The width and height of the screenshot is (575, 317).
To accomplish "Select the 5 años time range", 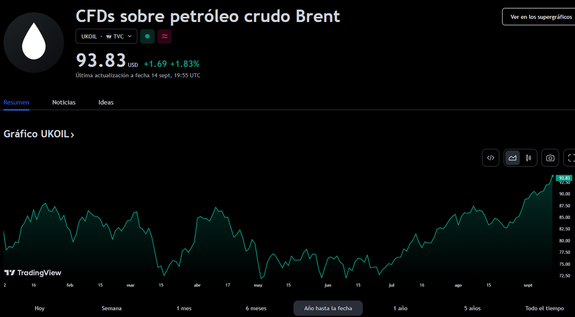I will (472, 308).
